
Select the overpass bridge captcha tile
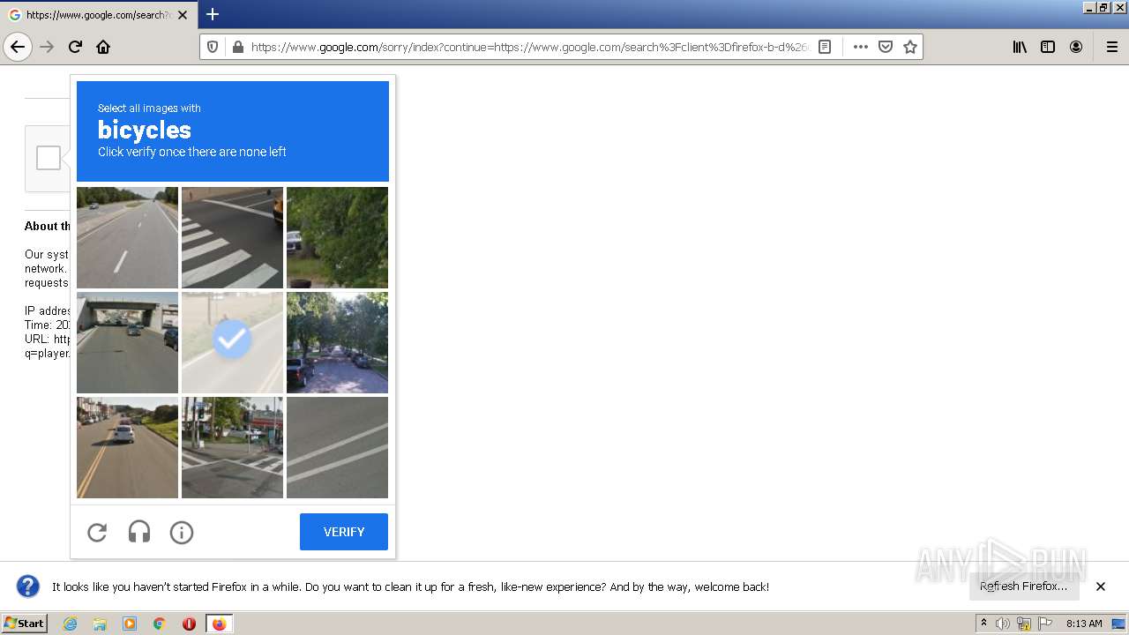[x=127, y=342]
